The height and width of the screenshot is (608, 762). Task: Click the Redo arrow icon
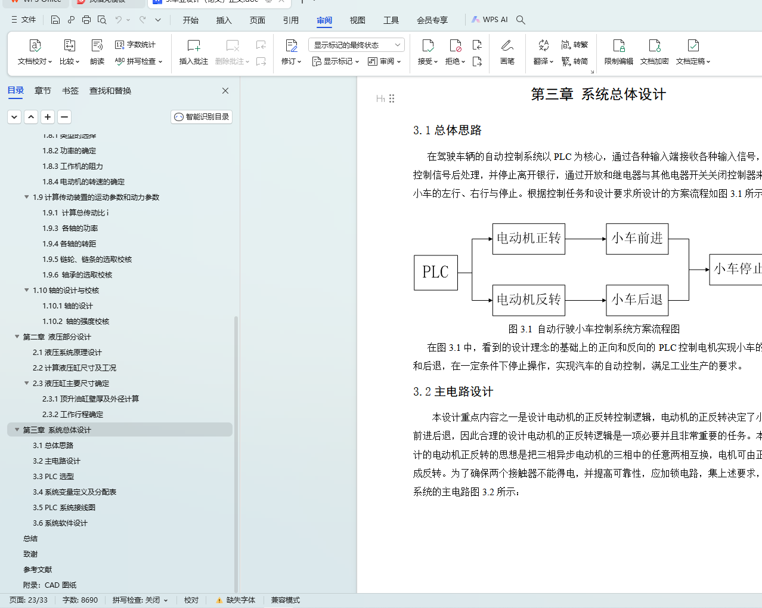click(143, 20)
